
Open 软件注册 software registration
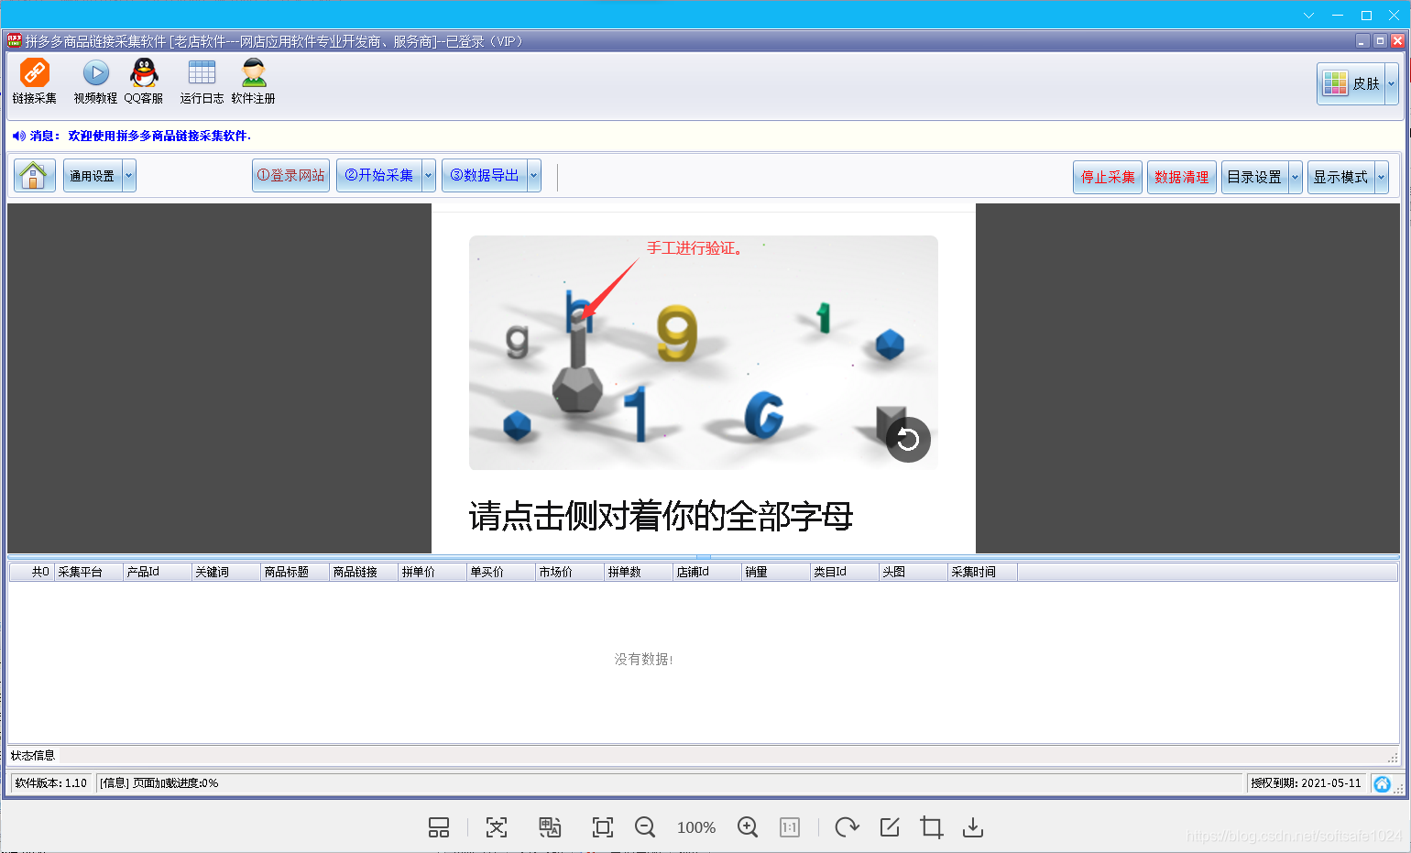(x=253, y=81)
